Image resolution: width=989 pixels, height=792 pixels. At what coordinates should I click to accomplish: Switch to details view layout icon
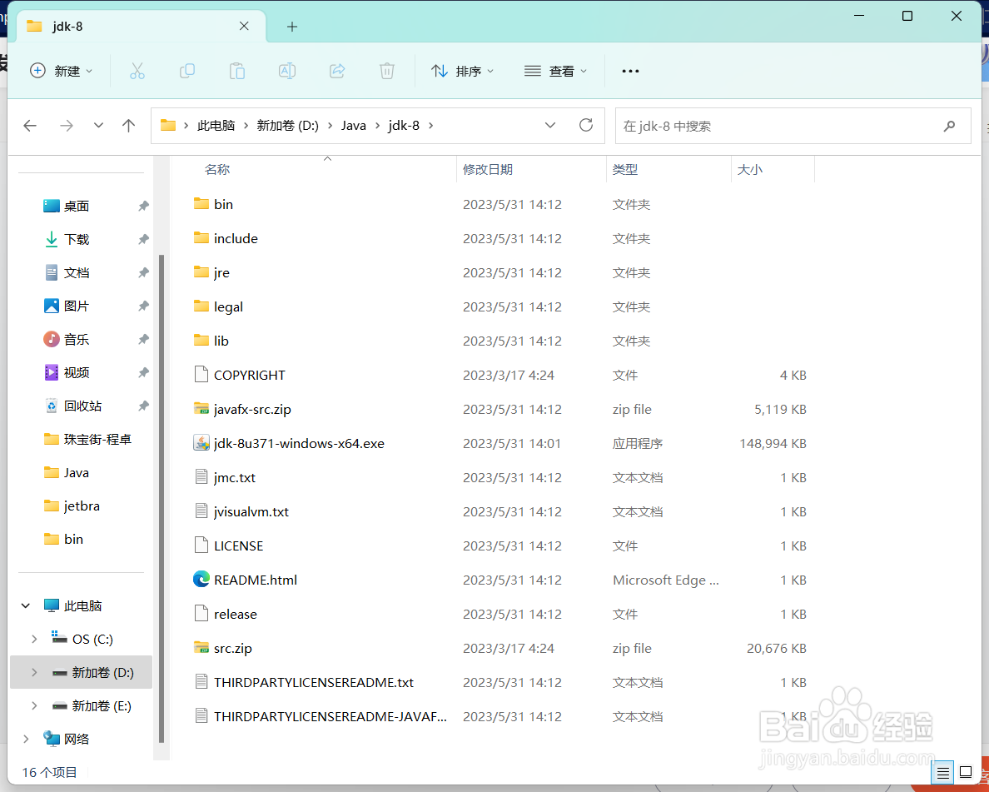click(x=943, y=773)
